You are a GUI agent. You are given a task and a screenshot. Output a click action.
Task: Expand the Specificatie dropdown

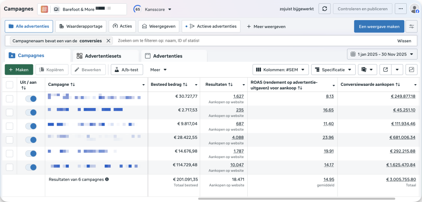coord(333,70)
